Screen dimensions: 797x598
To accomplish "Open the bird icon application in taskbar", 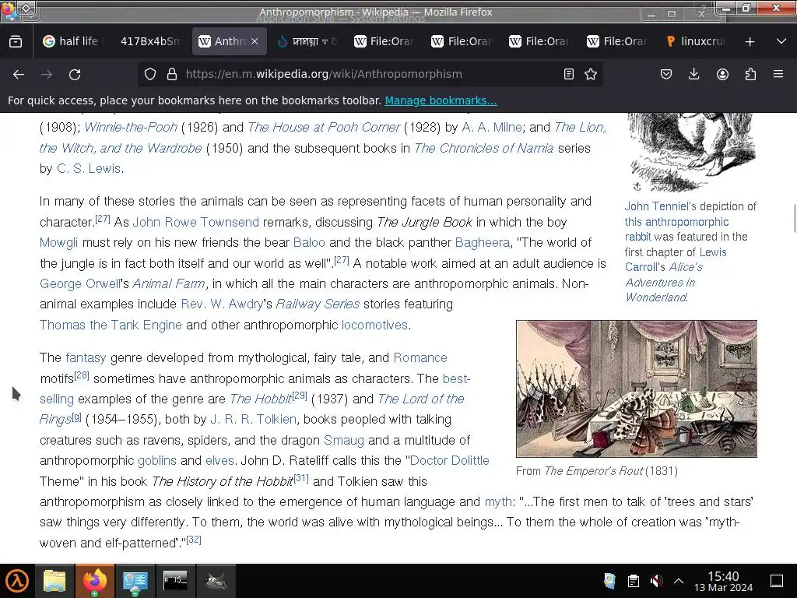I will pos(215,581).
